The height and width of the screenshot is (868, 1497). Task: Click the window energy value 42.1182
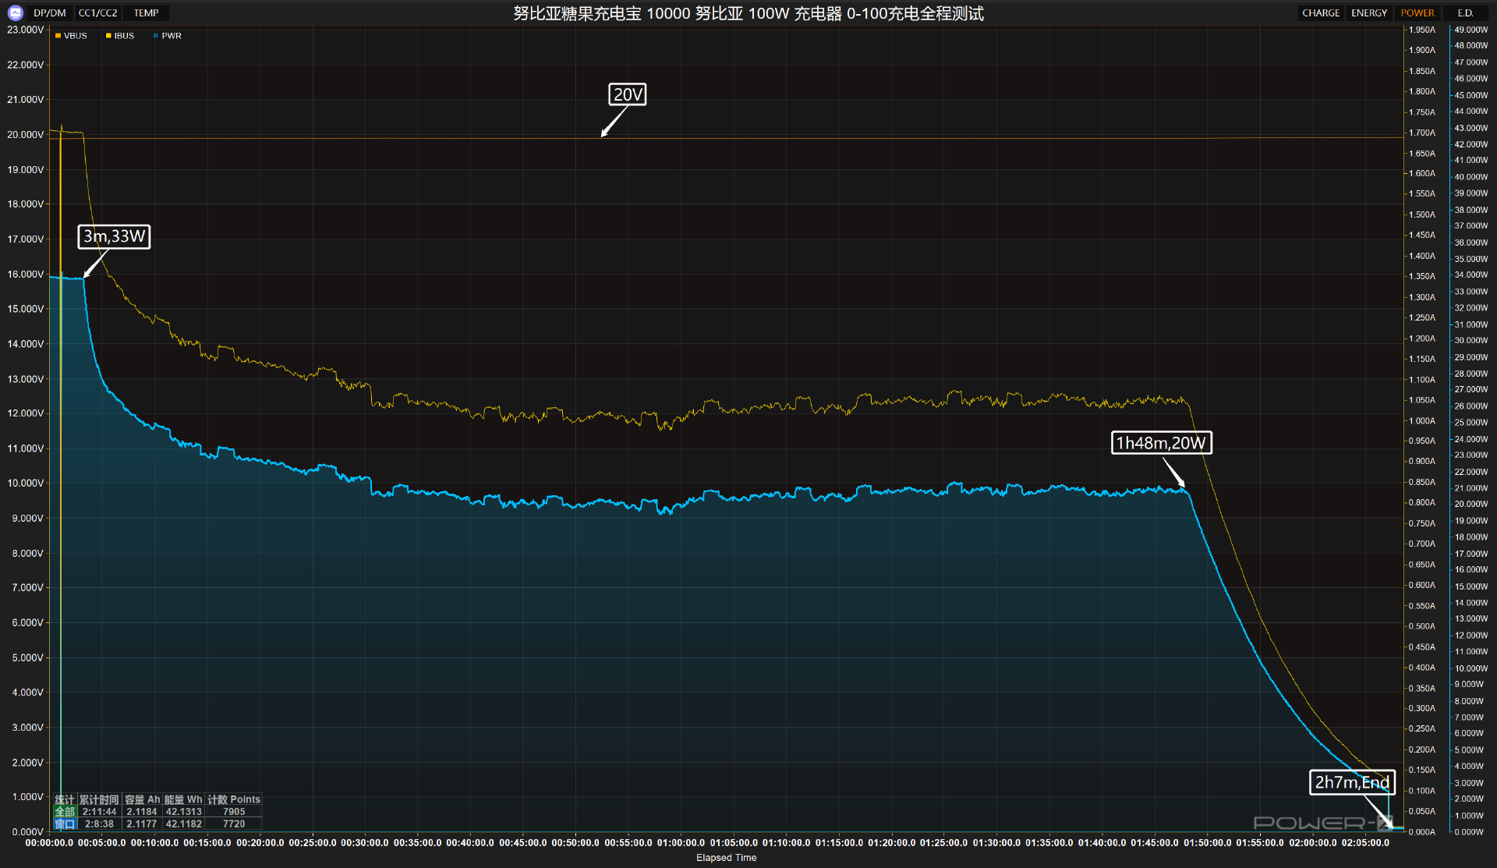click(183, 824)
